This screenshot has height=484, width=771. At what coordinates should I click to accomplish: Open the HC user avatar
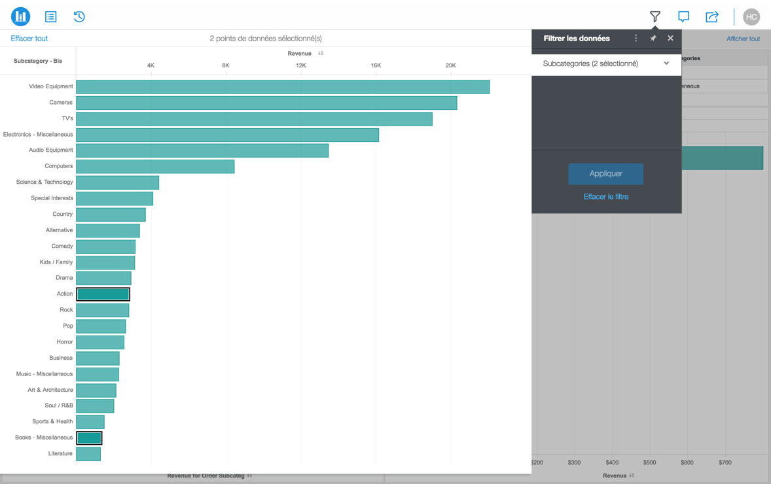pyautogui.click(x=751, y=17)
